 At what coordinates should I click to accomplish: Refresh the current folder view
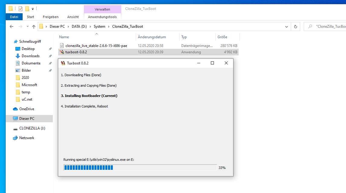point(295,26)
